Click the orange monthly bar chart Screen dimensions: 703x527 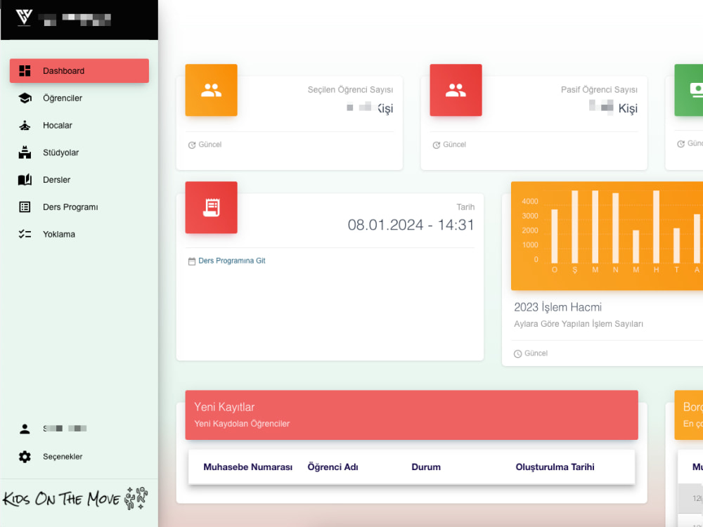pyautogui.click(x=607, y=235)
